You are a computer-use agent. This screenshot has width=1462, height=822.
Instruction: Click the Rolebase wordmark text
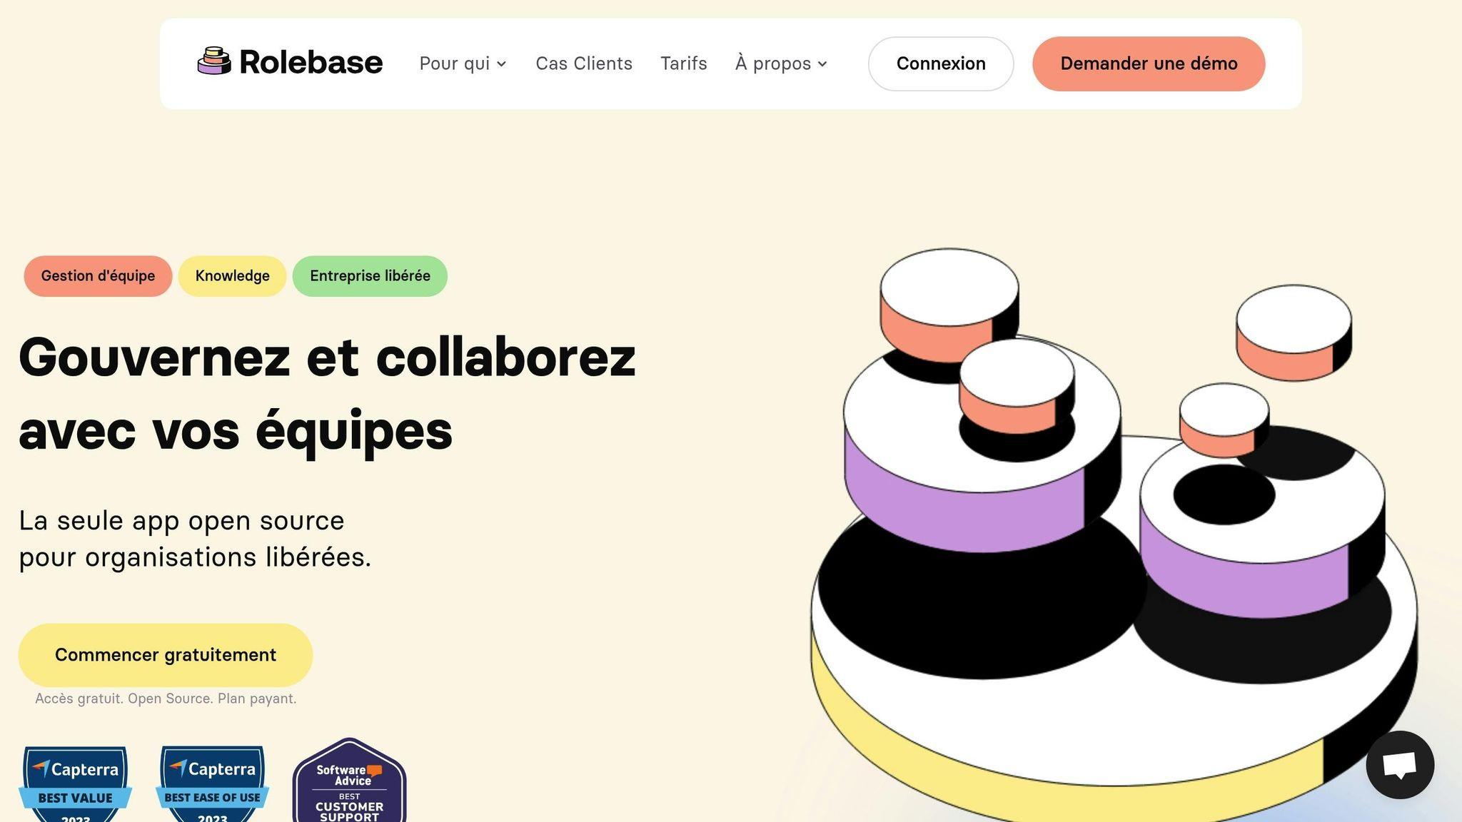pos(311,62)
